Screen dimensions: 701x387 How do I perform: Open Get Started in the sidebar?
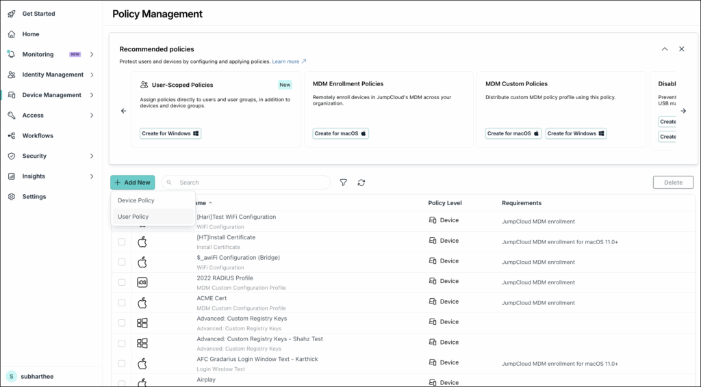point(38,14)
